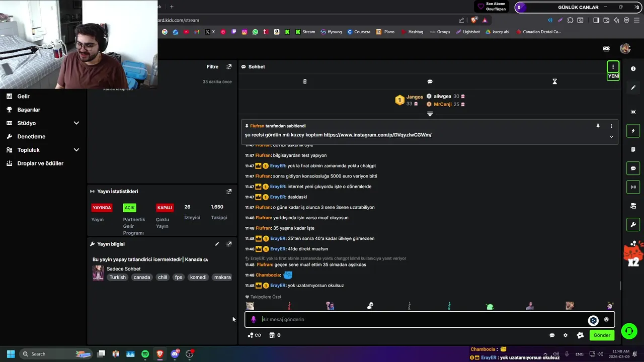Click the Sohbet panel header
Image resolution: width=644 pixels, height=362 pixels.
click(253, 67)
